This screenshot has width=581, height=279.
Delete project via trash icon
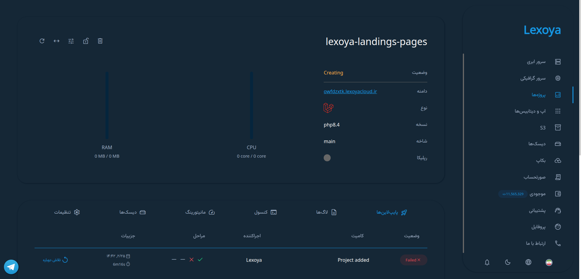pos(100,41)
